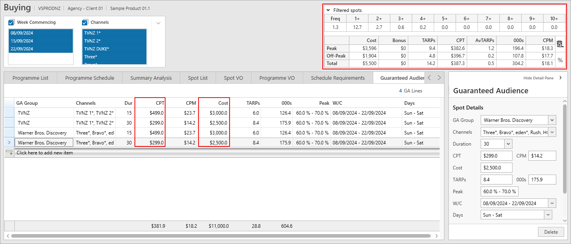This screenshot has height=244, width=571.
Task: Click the Sample Product 01.1 header text
Action: click(x=130, y=8)
